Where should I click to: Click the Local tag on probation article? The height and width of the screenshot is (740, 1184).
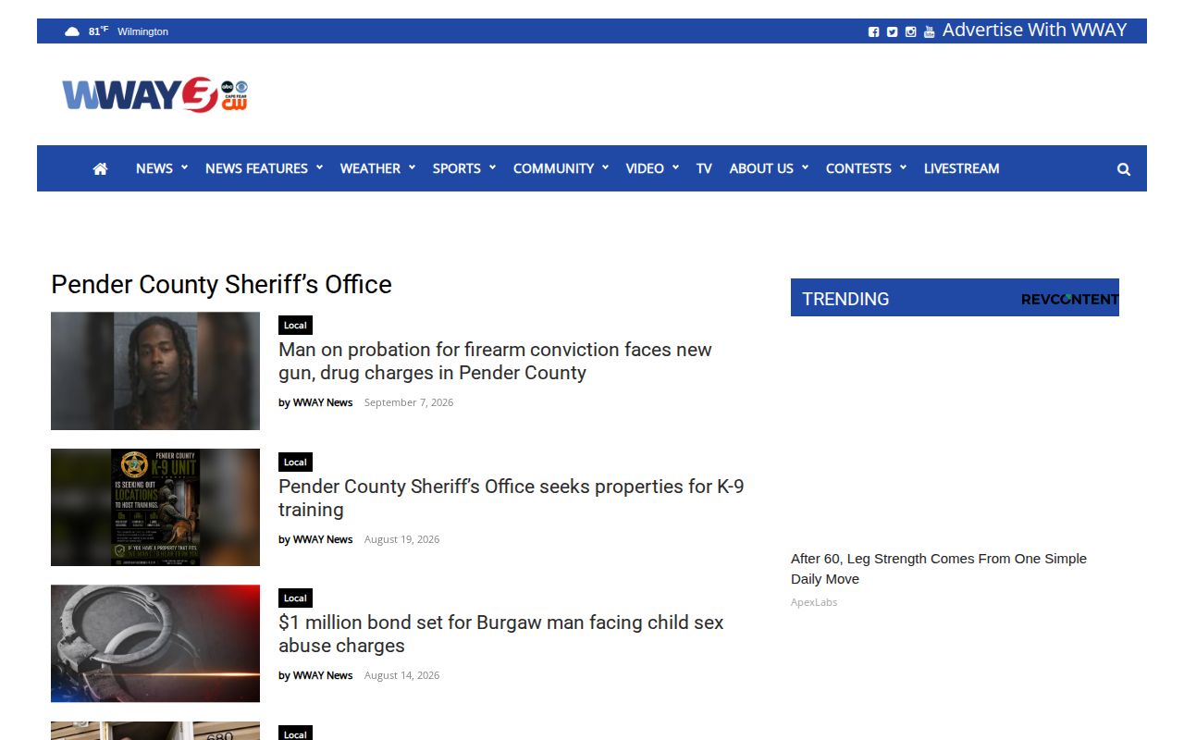tap(295, 325)
